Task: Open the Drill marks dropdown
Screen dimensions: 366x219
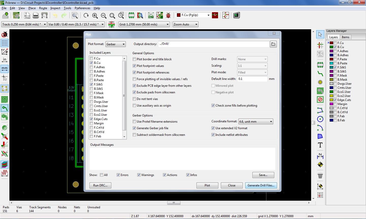Action: 252,59
